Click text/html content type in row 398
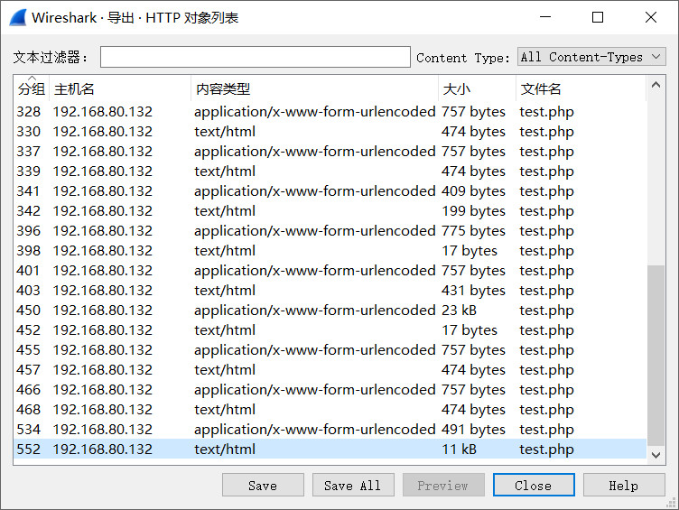Viewport: 679px width, 510px height. [225, 251]
